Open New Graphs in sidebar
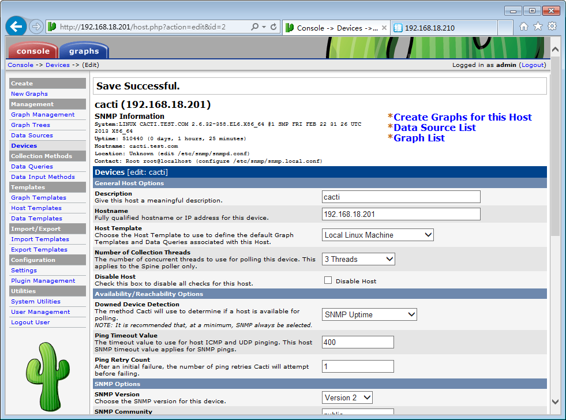 (x=29, y=94)
